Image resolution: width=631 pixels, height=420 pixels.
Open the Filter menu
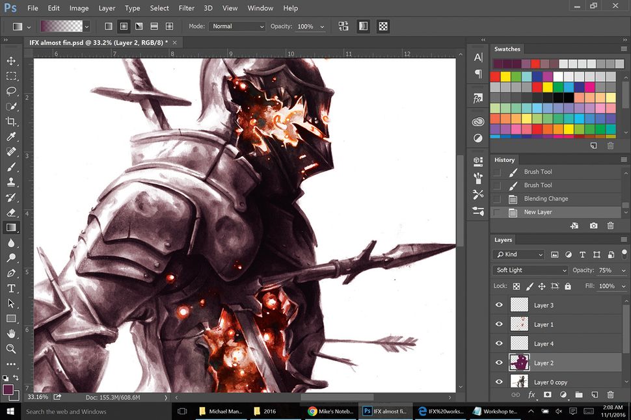[x=187, y=8]
